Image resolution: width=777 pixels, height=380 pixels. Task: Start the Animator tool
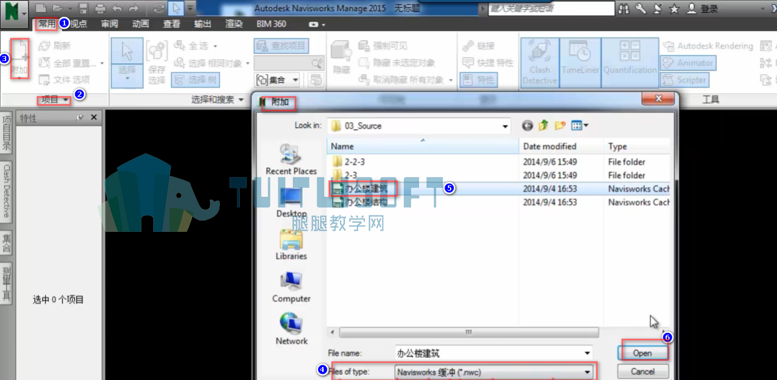tap(688, 63)
